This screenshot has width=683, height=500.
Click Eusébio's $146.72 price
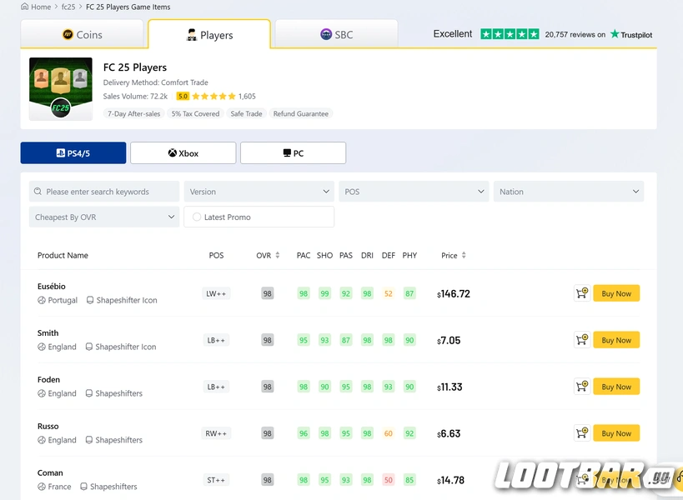coord(454,294)
